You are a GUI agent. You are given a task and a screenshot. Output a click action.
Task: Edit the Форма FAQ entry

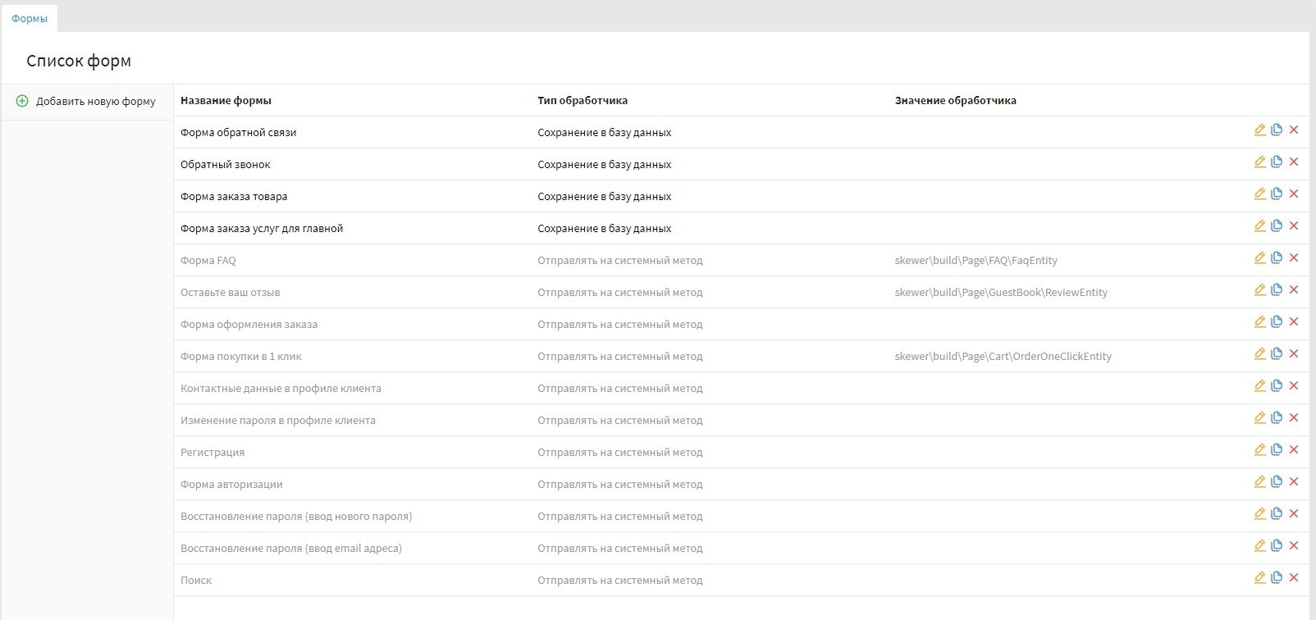(1259, 258)
